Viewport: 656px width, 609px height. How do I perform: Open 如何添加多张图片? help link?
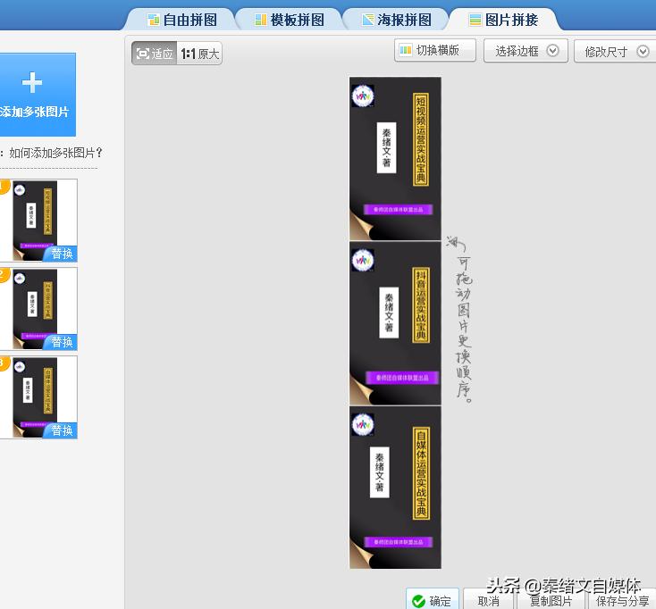[x=55, y=153]
